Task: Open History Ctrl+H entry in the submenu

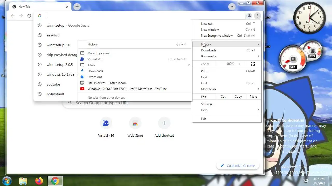Action: coord(135,44)
